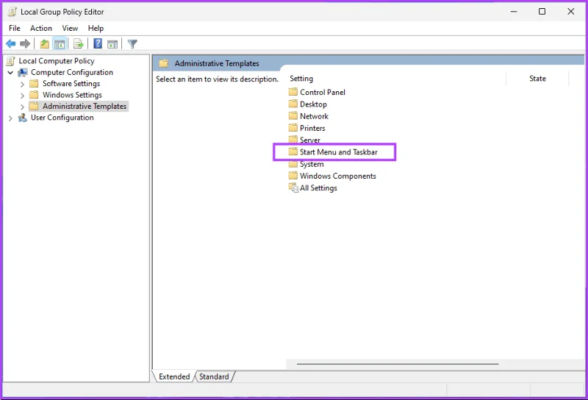The height and width of the screenshot is (400, 588).
Task: Click the Start Menu and Taskbar folder icon
Action: click(293, 152)
